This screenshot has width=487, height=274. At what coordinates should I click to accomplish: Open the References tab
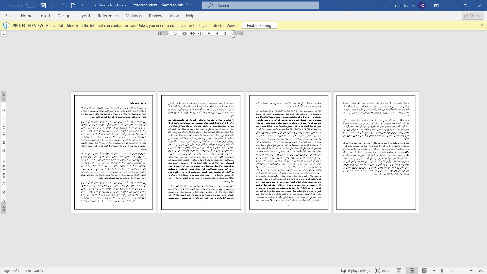[108, 16]
